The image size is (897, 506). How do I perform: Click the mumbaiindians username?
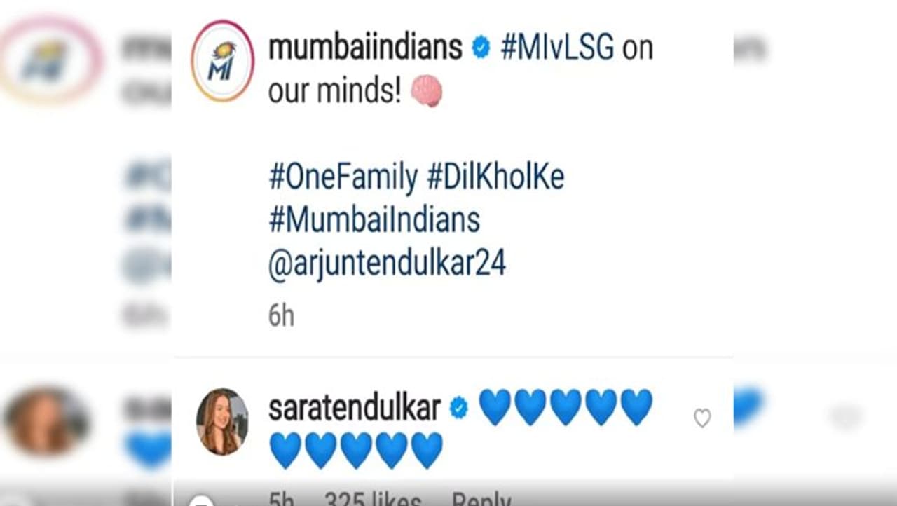pyautogui.click(x=365, y=48)
